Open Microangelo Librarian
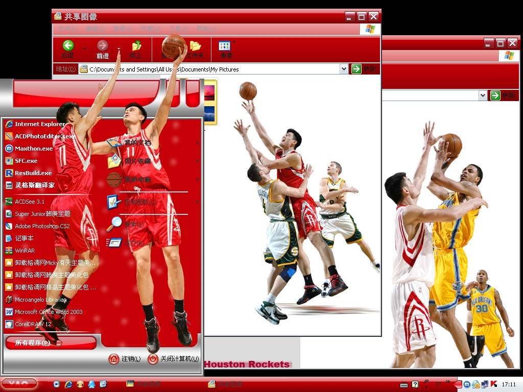 (36, 300)
